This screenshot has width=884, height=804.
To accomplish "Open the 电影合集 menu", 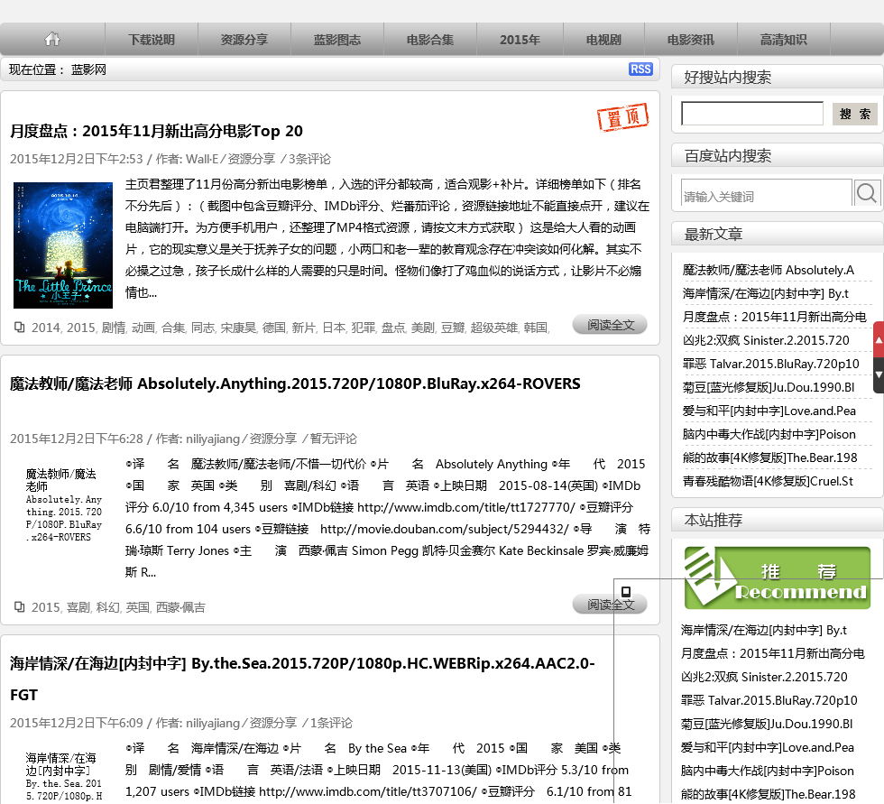I will [430, 40].
